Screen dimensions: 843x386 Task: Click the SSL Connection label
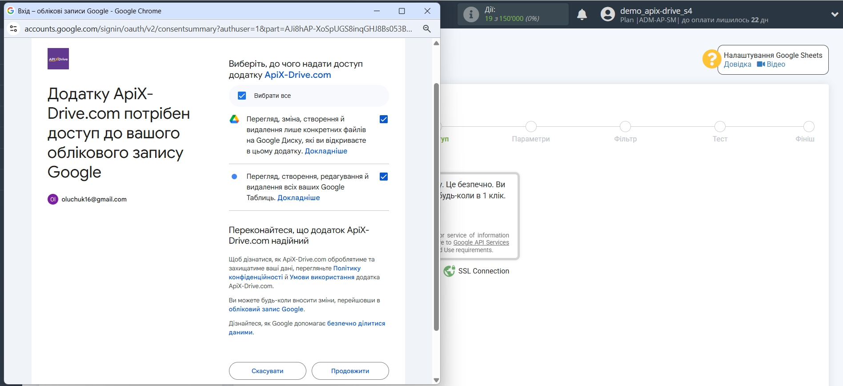tap(484, 271)
